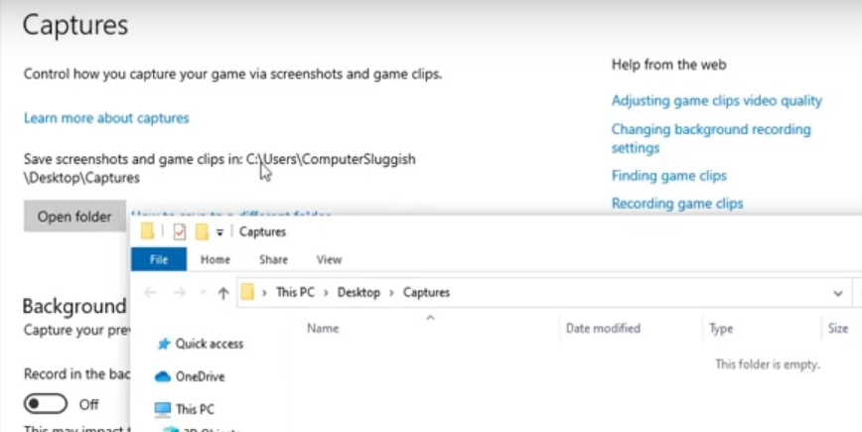Click the Open folder button
The width and height of the screenshot is (862, 432).
(74, 216)
